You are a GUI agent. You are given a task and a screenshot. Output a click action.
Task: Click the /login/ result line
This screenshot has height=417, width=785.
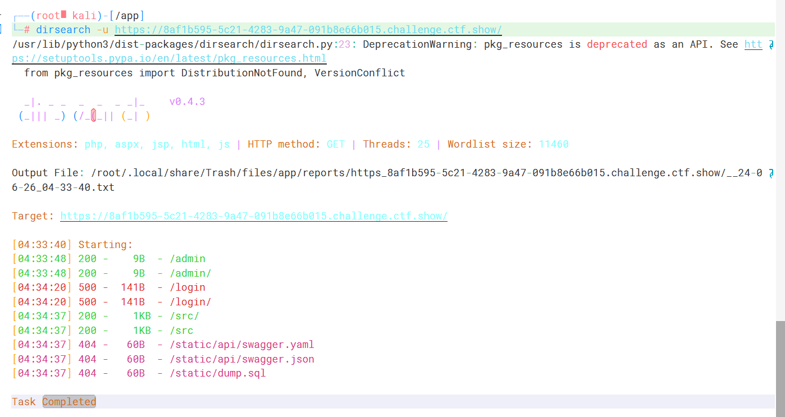tap(191, 302)
